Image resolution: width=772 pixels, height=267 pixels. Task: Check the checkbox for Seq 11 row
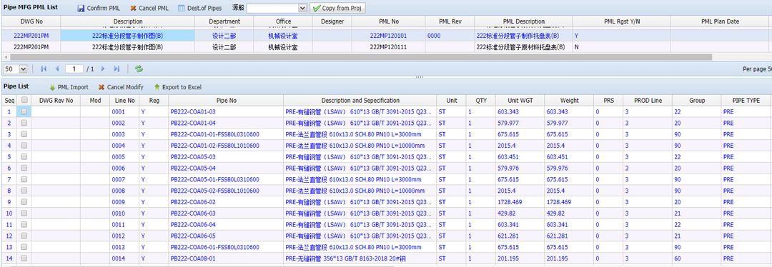pyautogui.click(x=24, y=225)
